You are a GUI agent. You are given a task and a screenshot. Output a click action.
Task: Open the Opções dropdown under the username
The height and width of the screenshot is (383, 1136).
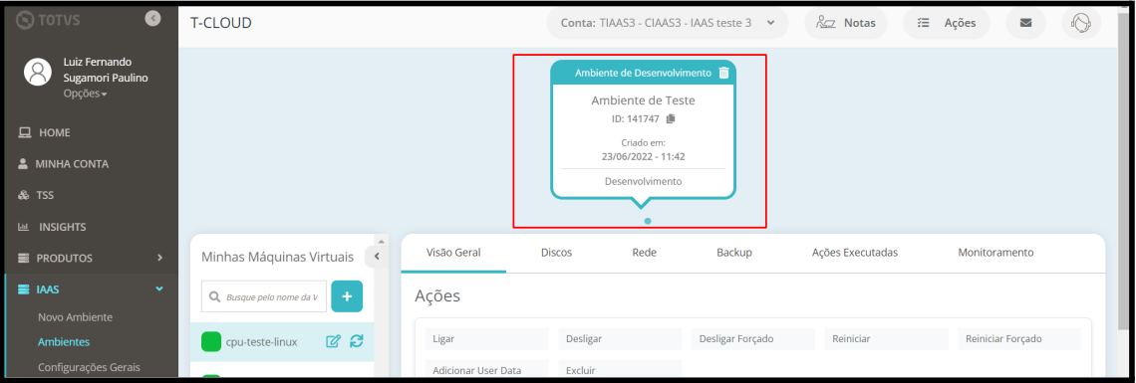point(85,94)
